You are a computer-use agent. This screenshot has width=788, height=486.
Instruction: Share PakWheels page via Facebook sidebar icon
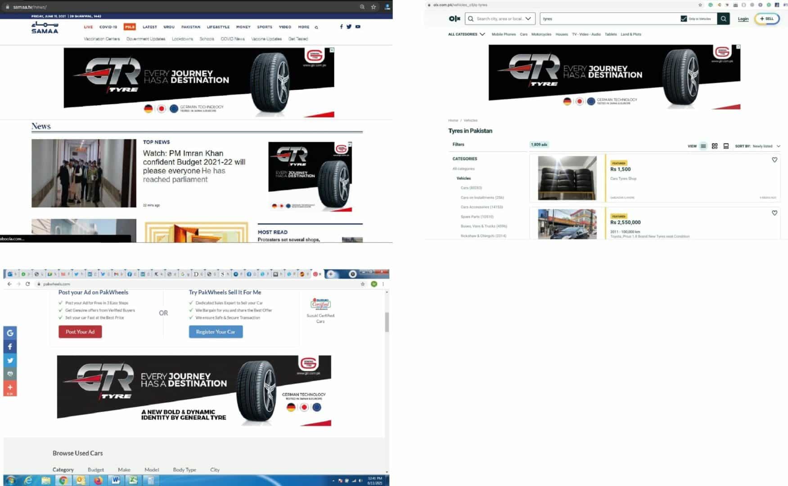pos(10,346)
